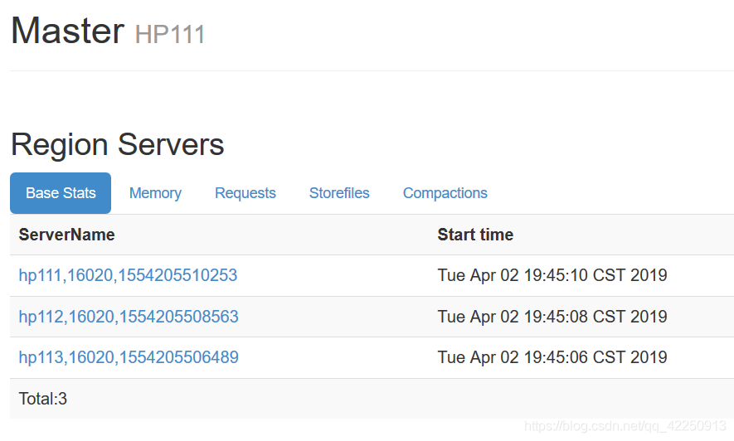Select start time Tue Apr 02 19:45:06 CST 2019

(x=552, y=357)
